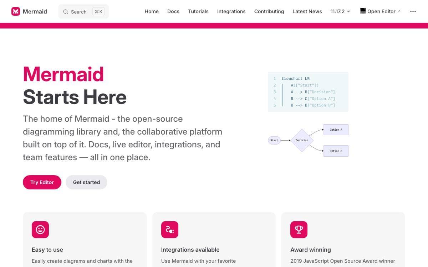
Task: Click the Decision diamond in the diagram
Action: (302, 140)
